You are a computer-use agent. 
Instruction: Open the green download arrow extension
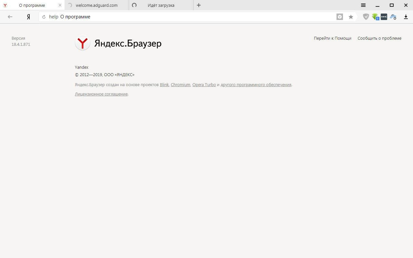(375, 17)
